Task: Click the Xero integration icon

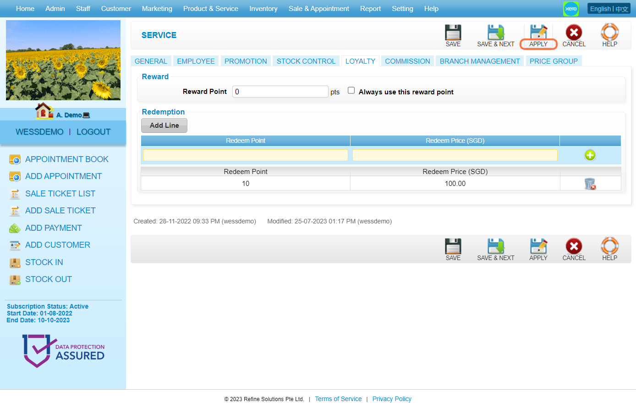Action: tap(571, 9)
